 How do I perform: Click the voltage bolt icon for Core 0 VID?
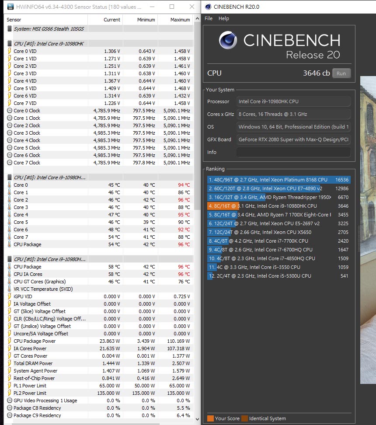coord(10,51)
